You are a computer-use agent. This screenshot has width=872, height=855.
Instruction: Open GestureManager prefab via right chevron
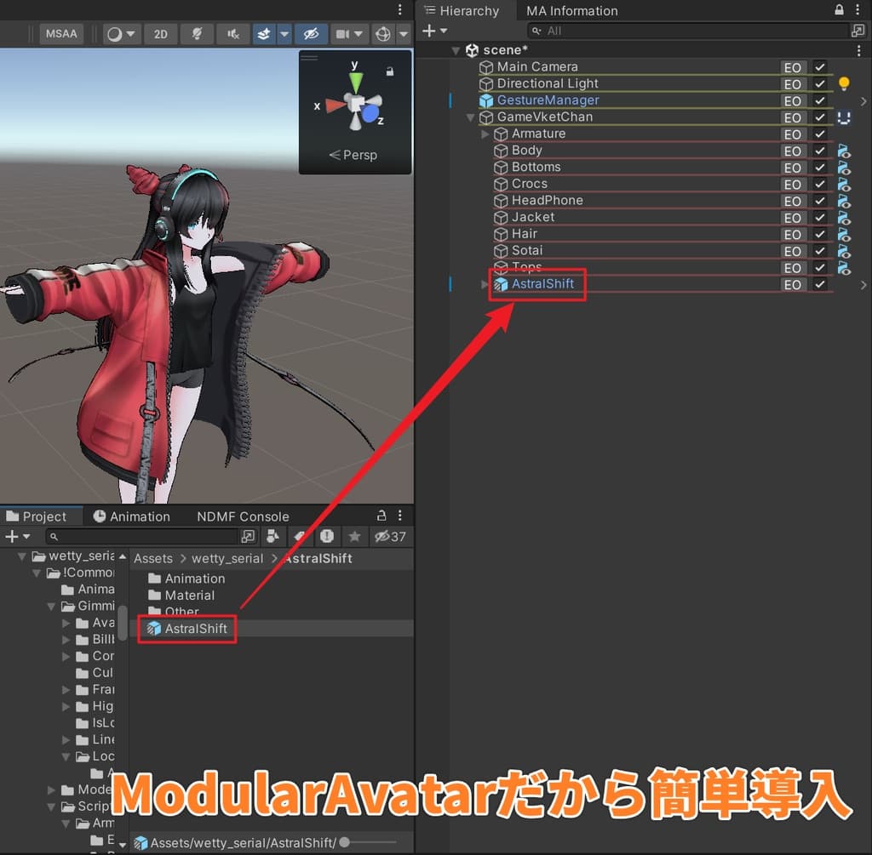tap(863, 101)
